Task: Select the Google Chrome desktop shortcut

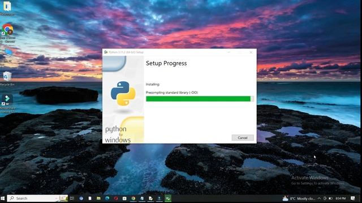Action: coord(7,33)
